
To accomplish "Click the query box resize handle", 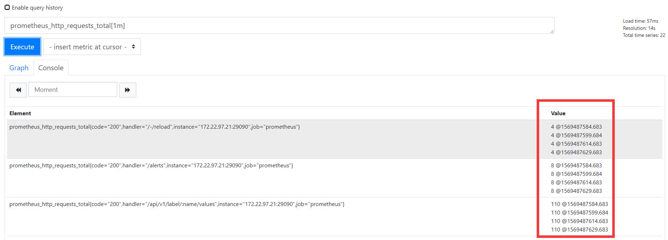I will [552, 32].
